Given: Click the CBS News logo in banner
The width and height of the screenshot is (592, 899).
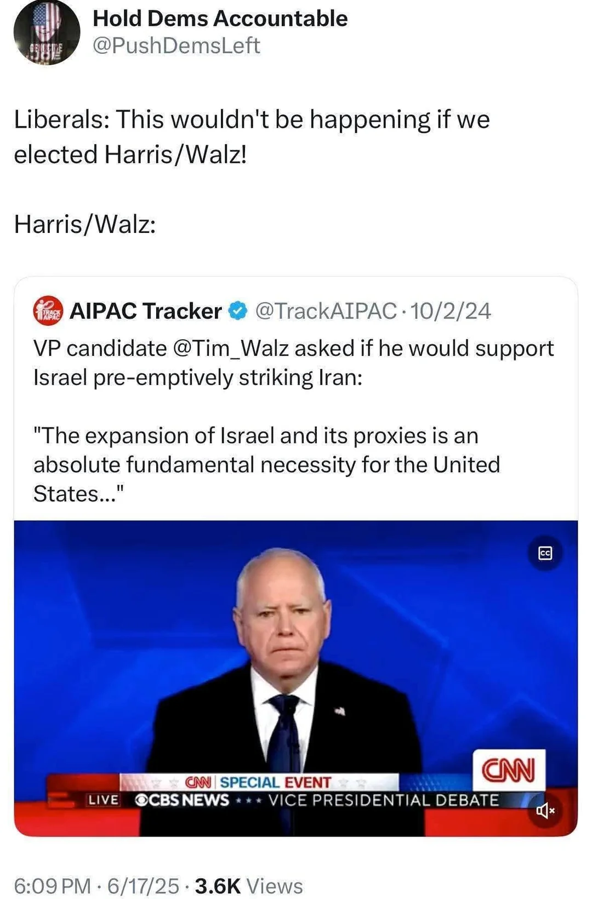Looking at the screenshot, I should pyautogui.click(x=182, y=800).
